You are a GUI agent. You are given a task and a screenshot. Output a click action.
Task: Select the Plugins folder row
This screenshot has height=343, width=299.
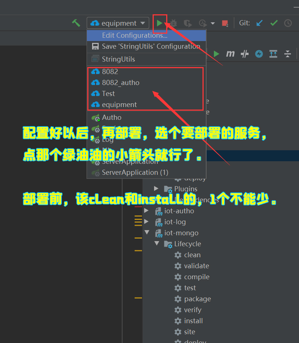pyautogui.click(x=221, y=189)
